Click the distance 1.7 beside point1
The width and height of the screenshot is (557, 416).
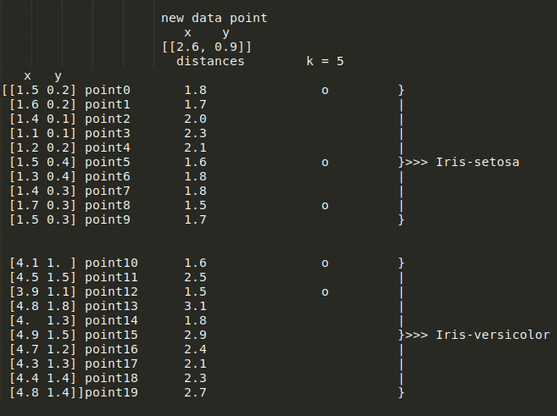coord(195,104)
